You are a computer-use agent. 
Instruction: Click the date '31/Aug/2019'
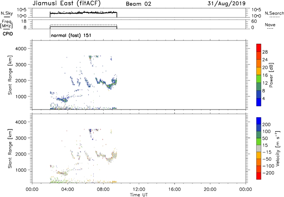click(x=226, y=4)
